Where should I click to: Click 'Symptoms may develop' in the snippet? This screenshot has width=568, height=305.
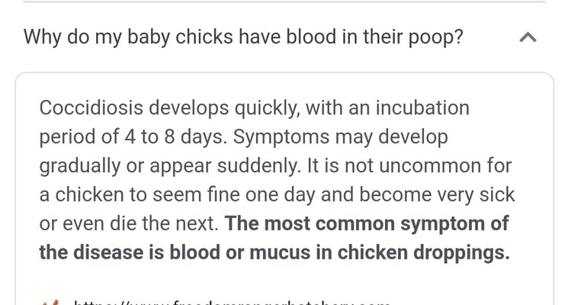point(341,137)
